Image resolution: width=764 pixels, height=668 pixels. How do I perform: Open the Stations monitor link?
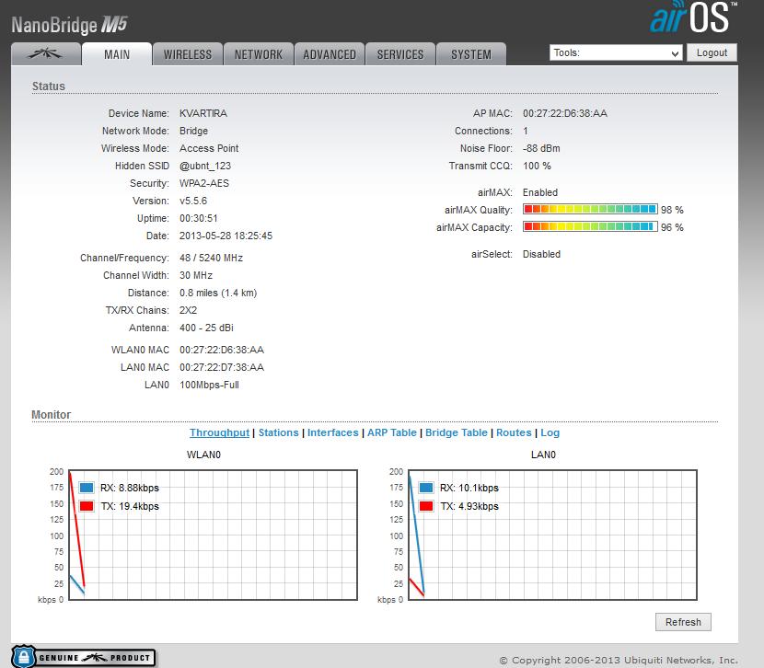click(x=278, y=432)
